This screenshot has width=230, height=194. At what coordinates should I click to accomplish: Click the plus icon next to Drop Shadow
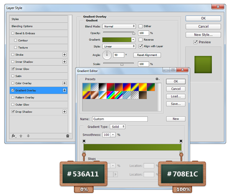coord(64,112)
